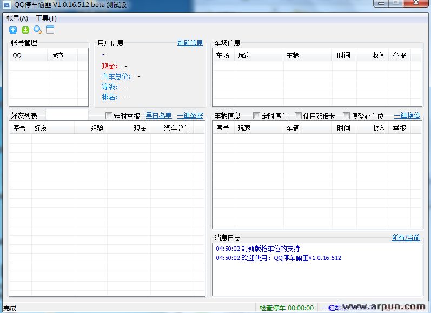Enable the 定时停车 checkbox
Screen dimensions: 431x313
click(256, 116)
